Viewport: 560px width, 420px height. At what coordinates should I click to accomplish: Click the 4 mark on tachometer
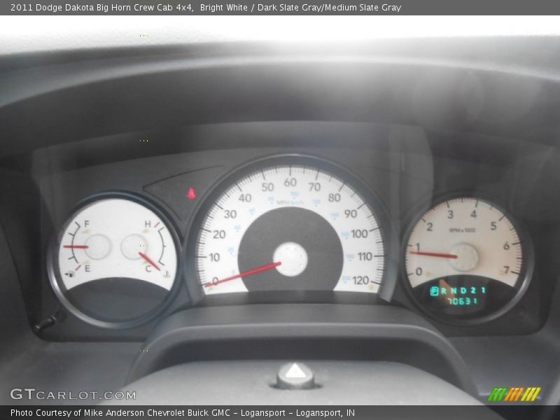[x=474, y=214]
